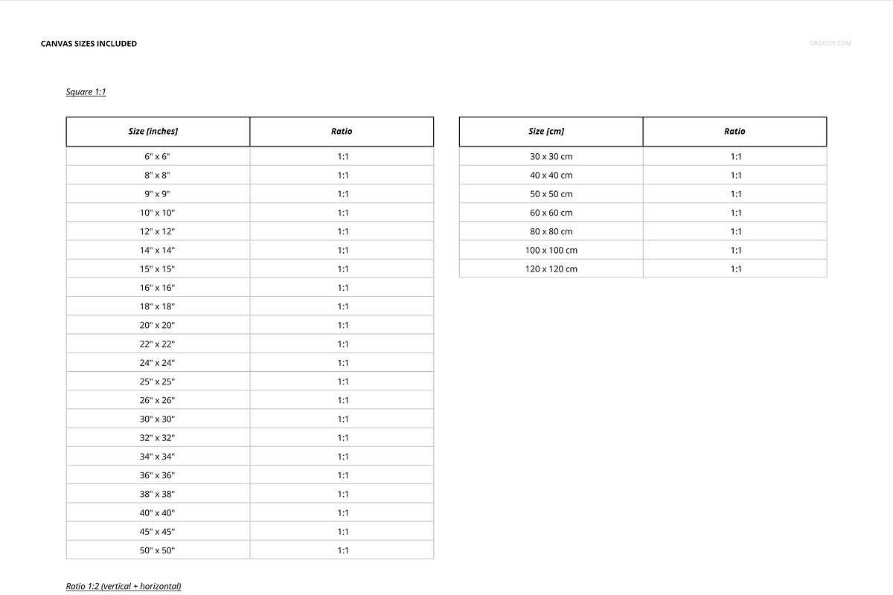The width and height of the screenshot is (893, 595).
Task: Pick the 50" x 50" size cell
Action: [157, 550]
